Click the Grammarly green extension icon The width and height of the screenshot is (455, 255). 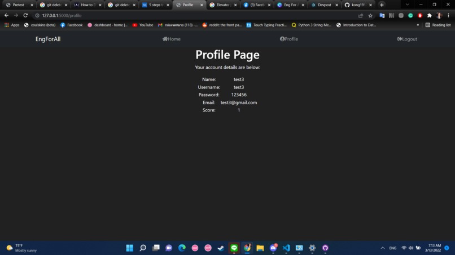coord(410,16)
